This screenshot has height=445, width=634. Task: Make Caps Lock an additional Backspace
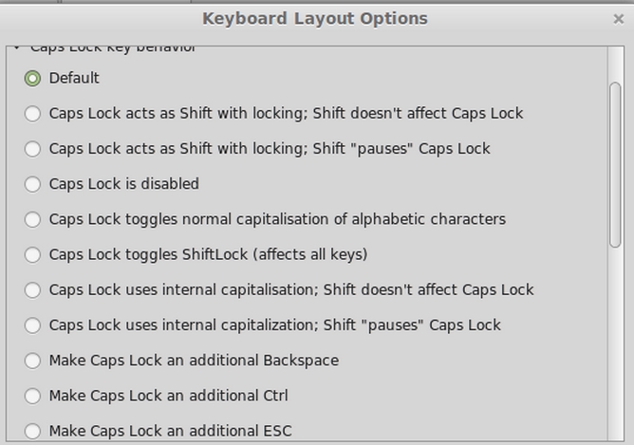(33, 361)
